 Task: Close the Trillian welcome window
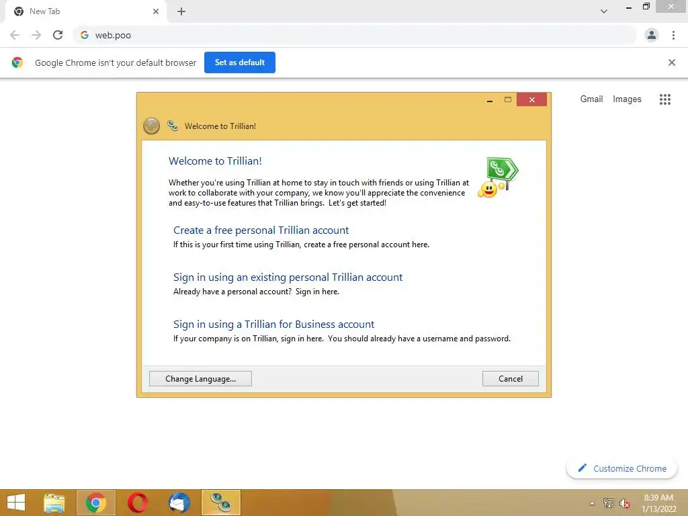pos(532,99)
